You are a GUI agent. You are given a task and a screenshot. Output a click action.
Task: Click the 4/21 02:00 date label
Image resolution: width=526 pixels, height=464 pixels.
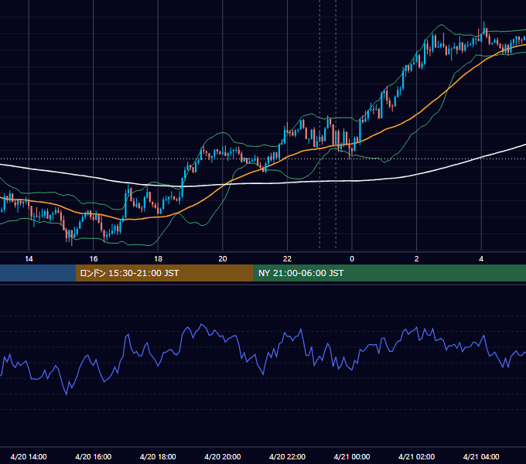416,456
